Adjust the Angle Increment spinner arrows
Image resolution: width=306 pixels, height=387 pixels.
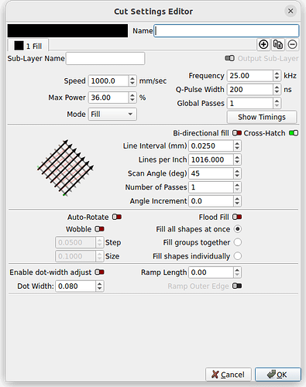237,201
